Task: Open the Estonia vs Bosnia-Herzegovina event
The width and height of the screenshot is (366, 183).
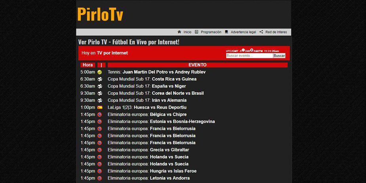Action: coord(161,122)
